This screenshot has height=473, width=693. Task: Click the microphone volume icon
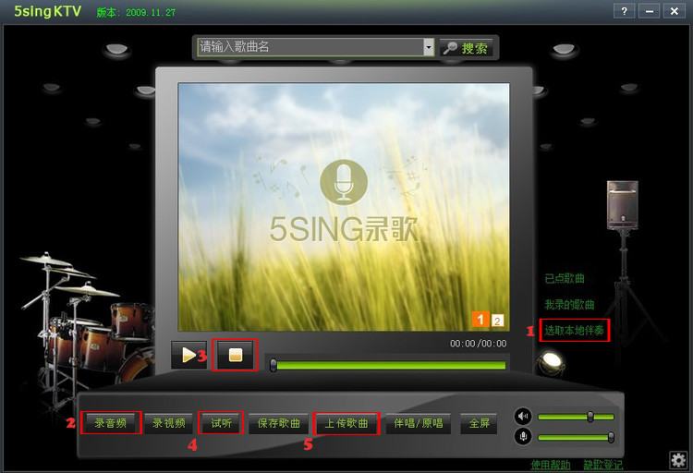[x=523, y=437]
